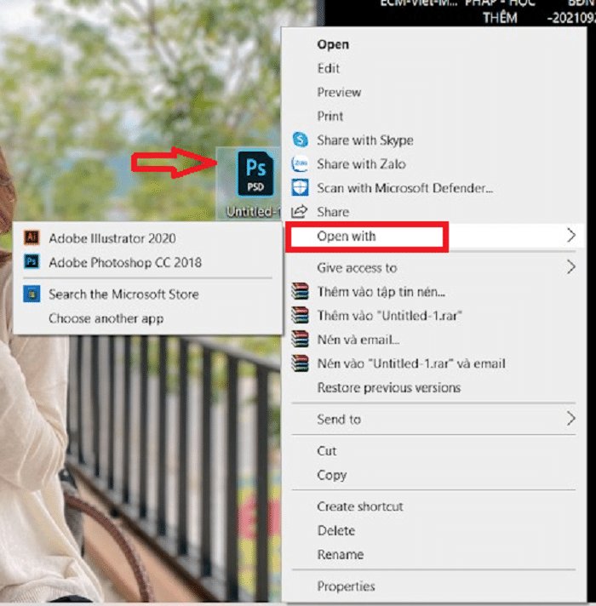
Task: Click Choose another app option
Action: tap(106, 318)
